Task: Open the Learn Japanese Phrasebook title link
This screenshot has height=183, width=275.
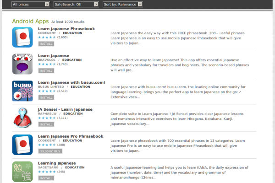Action: click(x=66, y=29)
